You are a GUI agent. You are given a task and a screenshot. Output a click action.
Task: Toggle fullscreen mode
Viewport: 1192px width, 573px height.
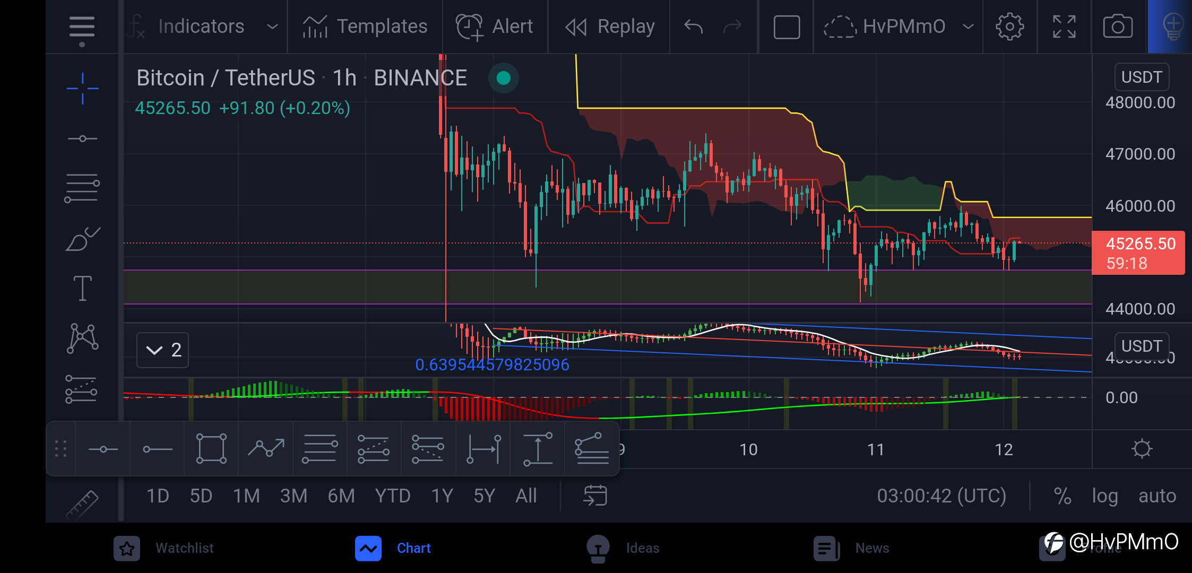1064,27
